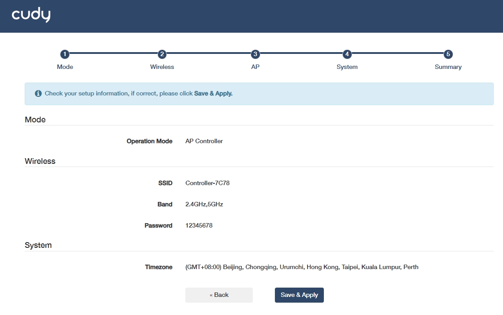The width and height of the screenshot is (503, 315).
Task: Select the Summary step label
Action: pyautogui.click(x=448, y=67)
